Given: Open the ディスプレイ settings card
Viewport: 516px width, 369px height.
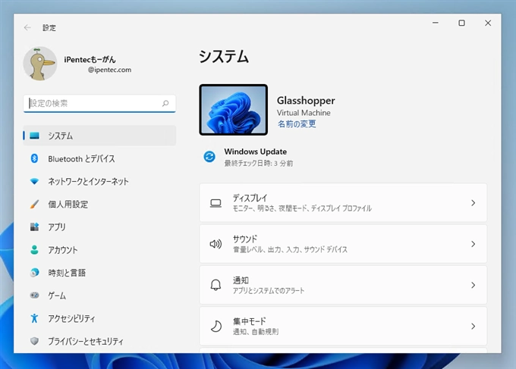Looking at the screenshot, I should click(343, 203).
